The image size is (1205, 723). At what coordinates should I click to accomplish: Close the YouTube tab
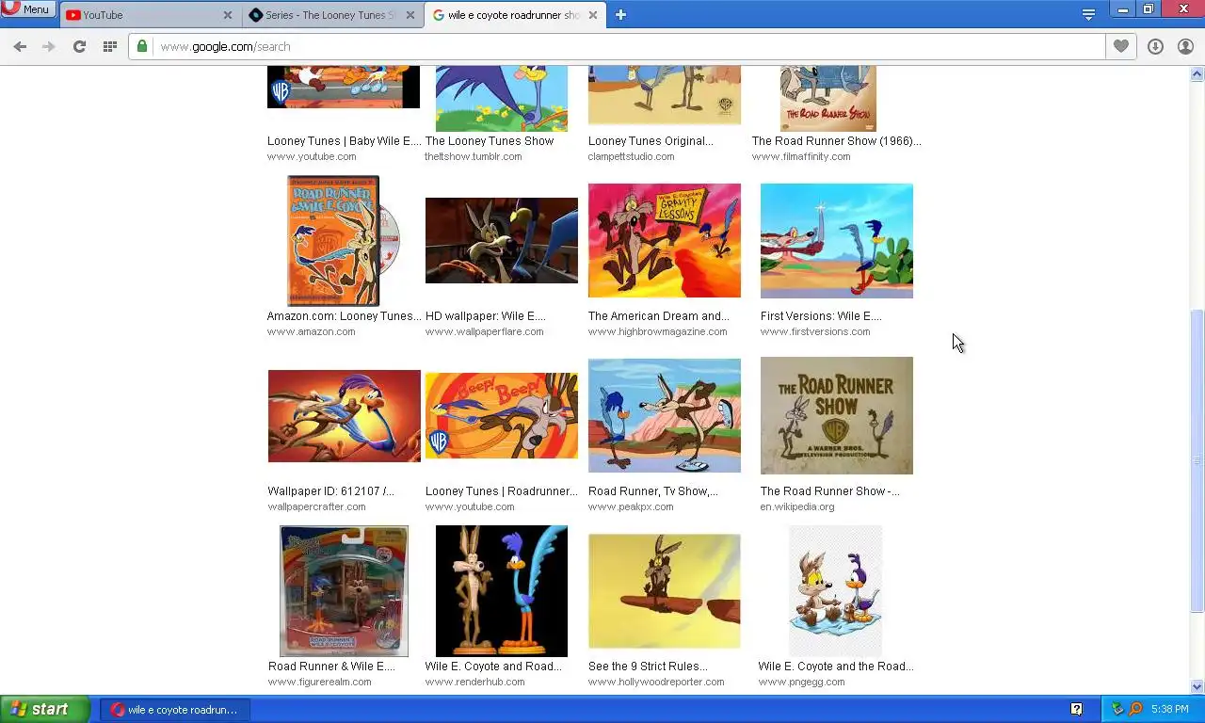(228, 15)
